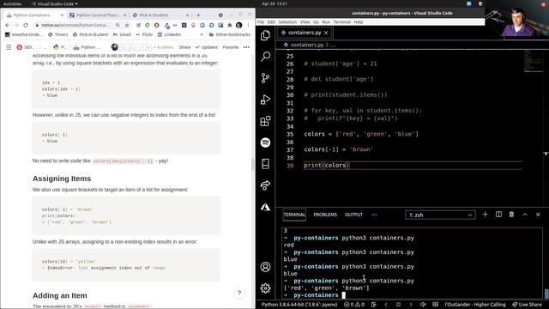Reload the Chrome page

(26, 25)
